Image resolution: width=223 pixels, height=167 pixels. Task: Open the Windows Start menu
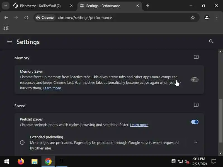[7, 161]
